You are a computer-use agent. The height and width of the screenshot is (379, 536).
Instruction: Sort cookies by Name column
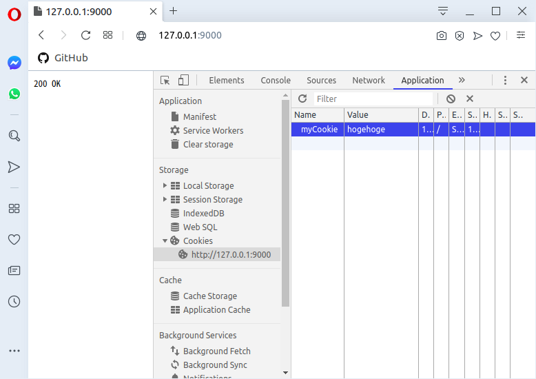tap(318, 115)
